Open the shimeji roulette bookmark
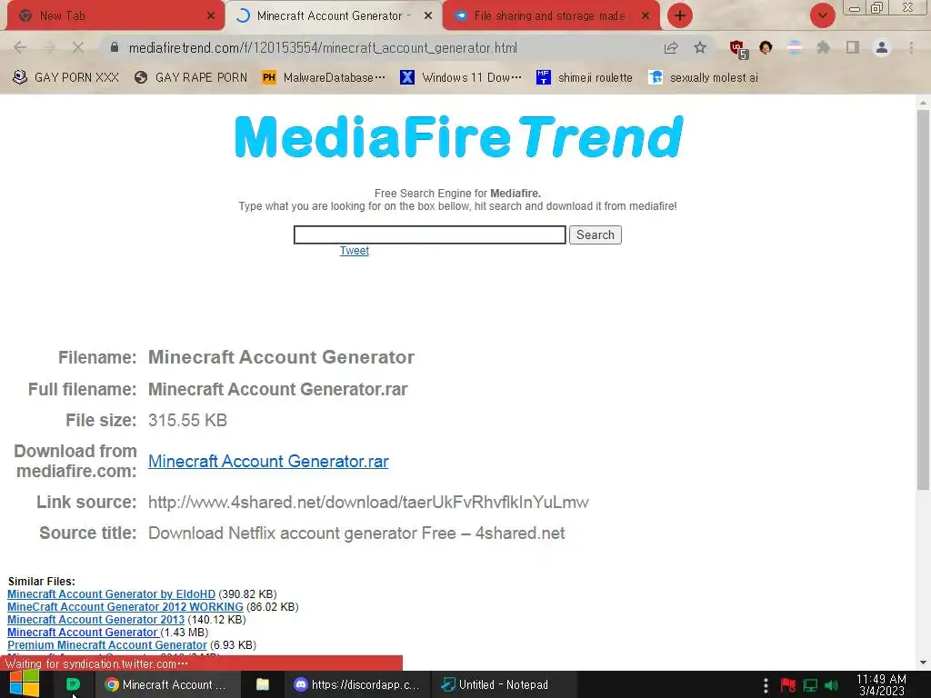 coord(585,78)
